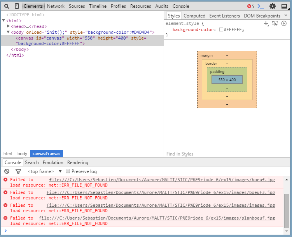Open the boeuf3.jpg file link in the console
Screen dimensions: 292x237
(161, 192)
